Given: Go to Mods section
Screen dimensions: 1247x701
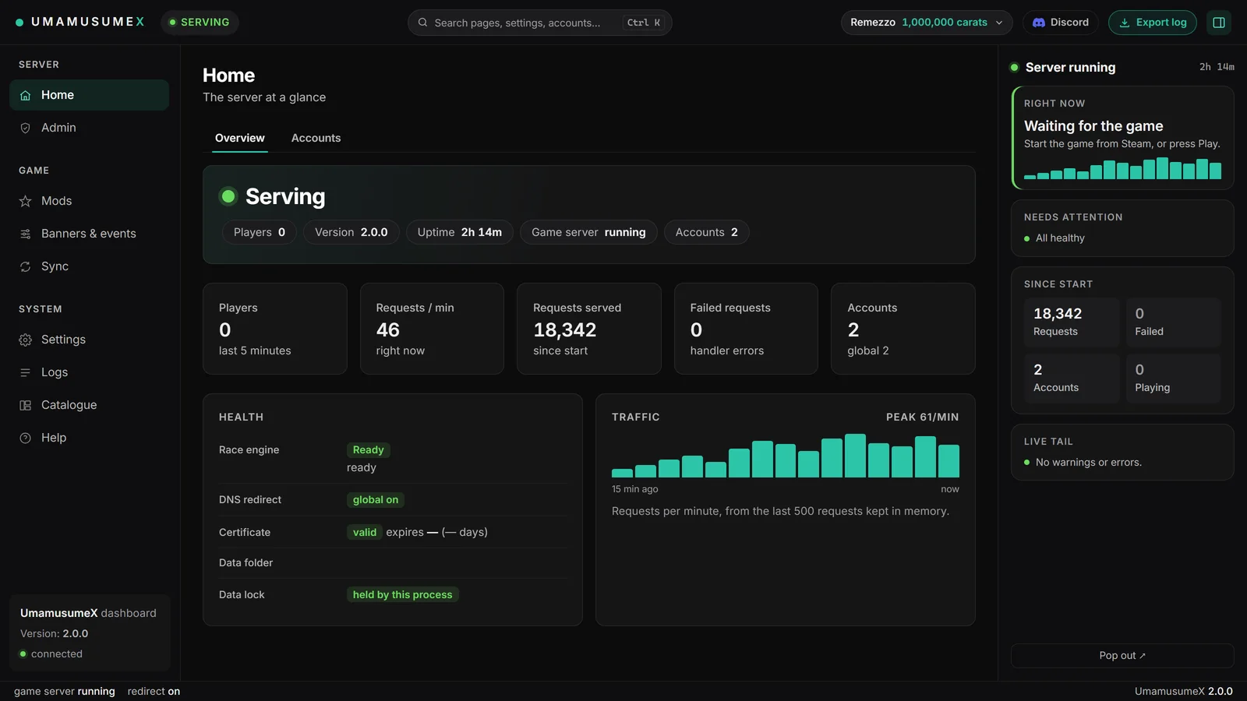Looking at the screenshot, I should tap(89, 201).
